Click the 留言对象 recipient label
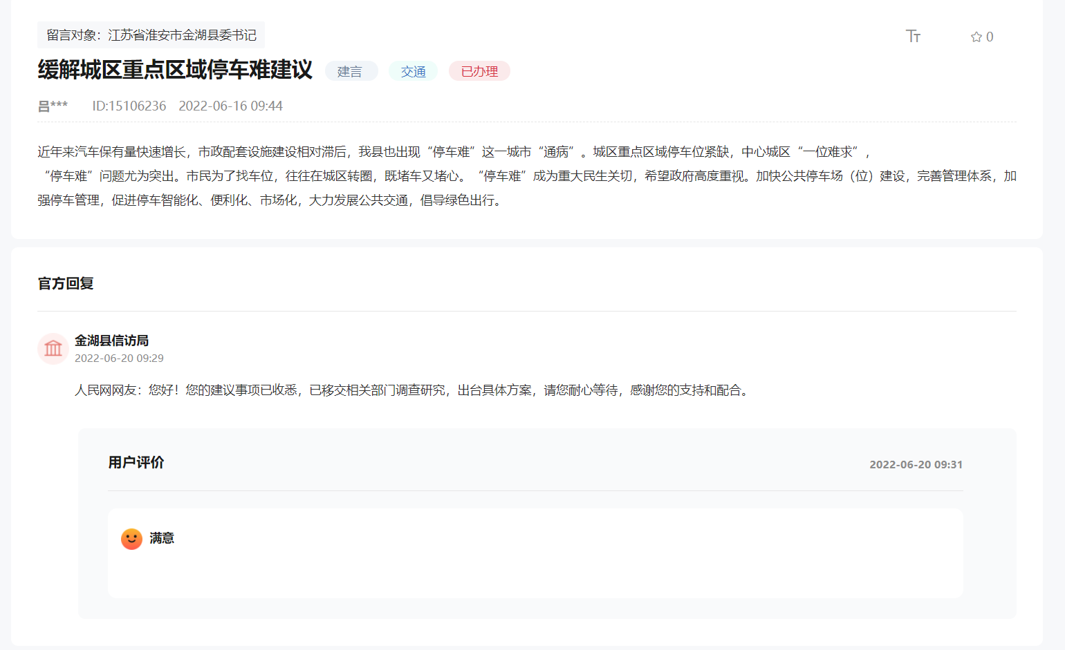The width and height of the screenshot is (1065, 650). click(151, 35)
